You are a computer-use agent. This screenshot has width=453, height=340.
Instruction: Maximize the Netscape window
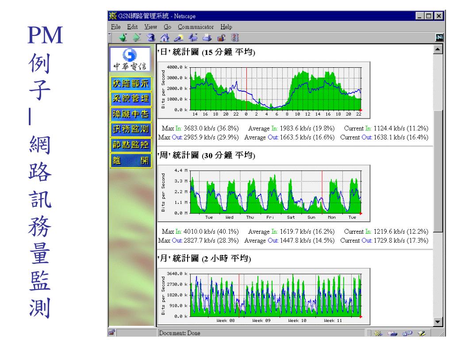[429, 16]
